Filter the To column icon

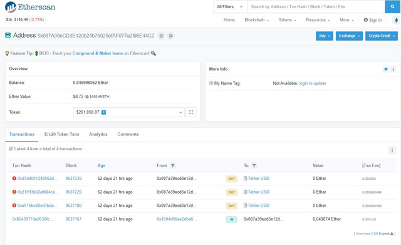click(x=254, y=165)
